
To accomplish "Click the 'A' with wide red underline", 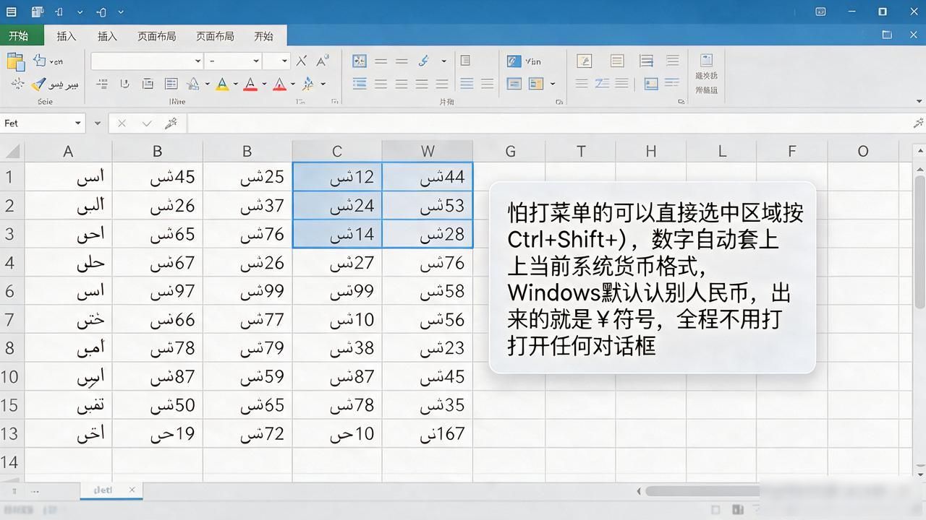I will pos(250,84).
